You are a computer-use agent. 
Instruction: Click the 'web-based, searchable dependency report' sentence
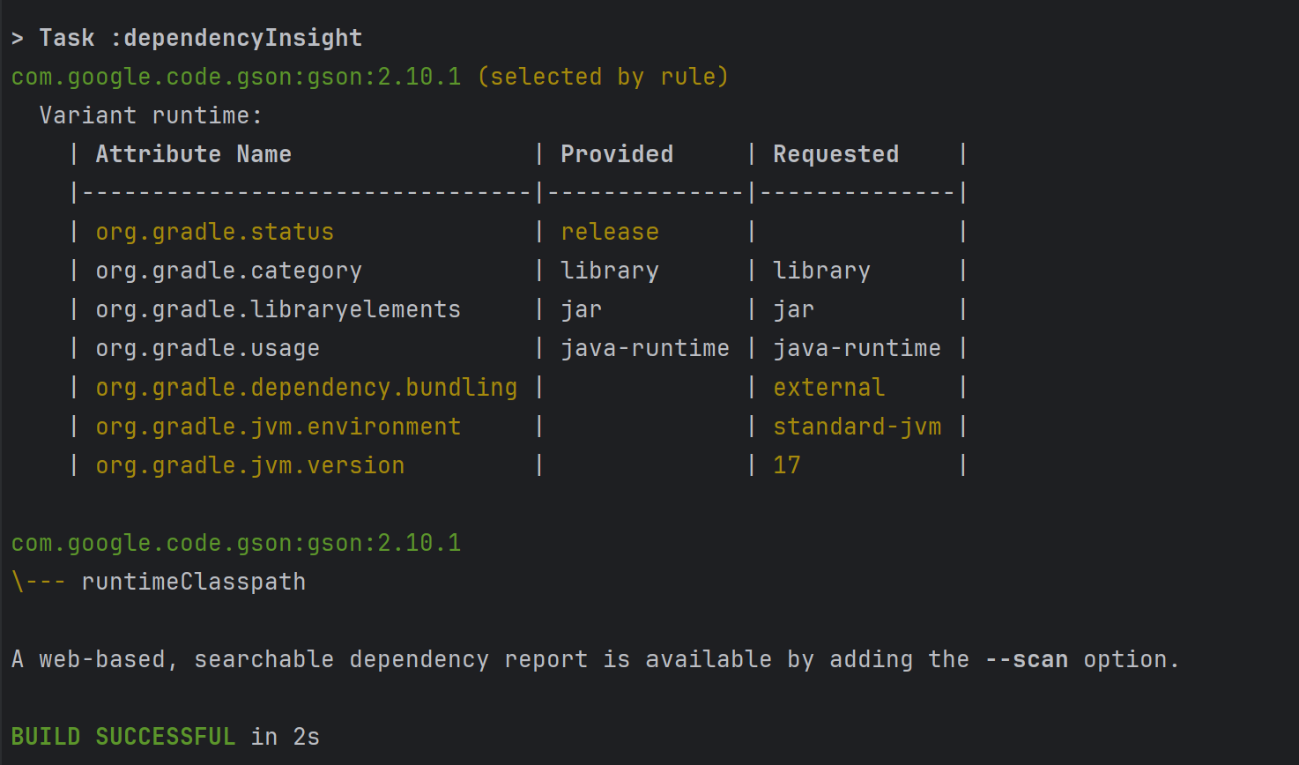pos(595,658)
